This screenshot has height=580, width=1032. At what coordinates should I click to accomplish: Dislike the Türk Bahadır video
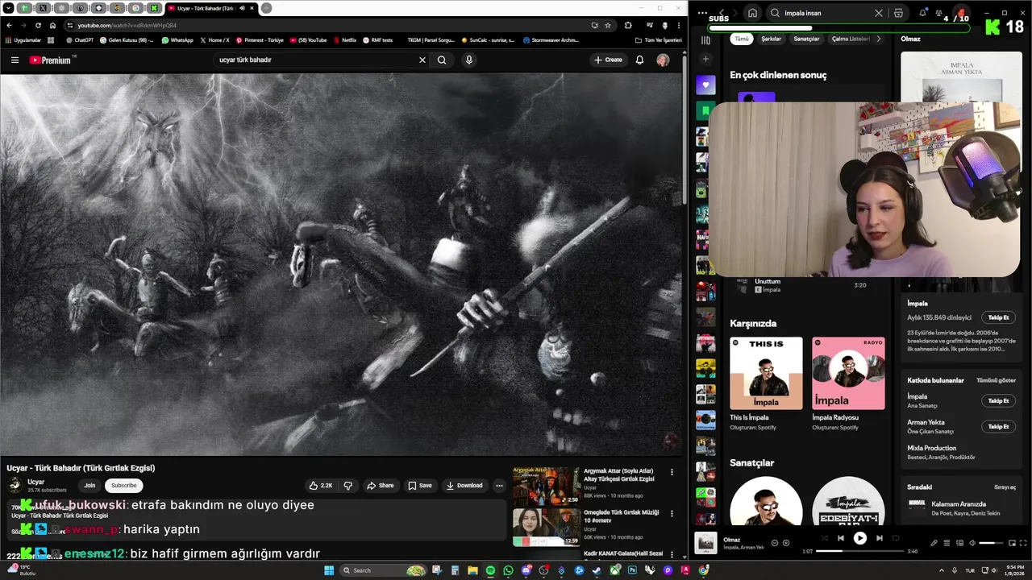[x=347, y=486]
